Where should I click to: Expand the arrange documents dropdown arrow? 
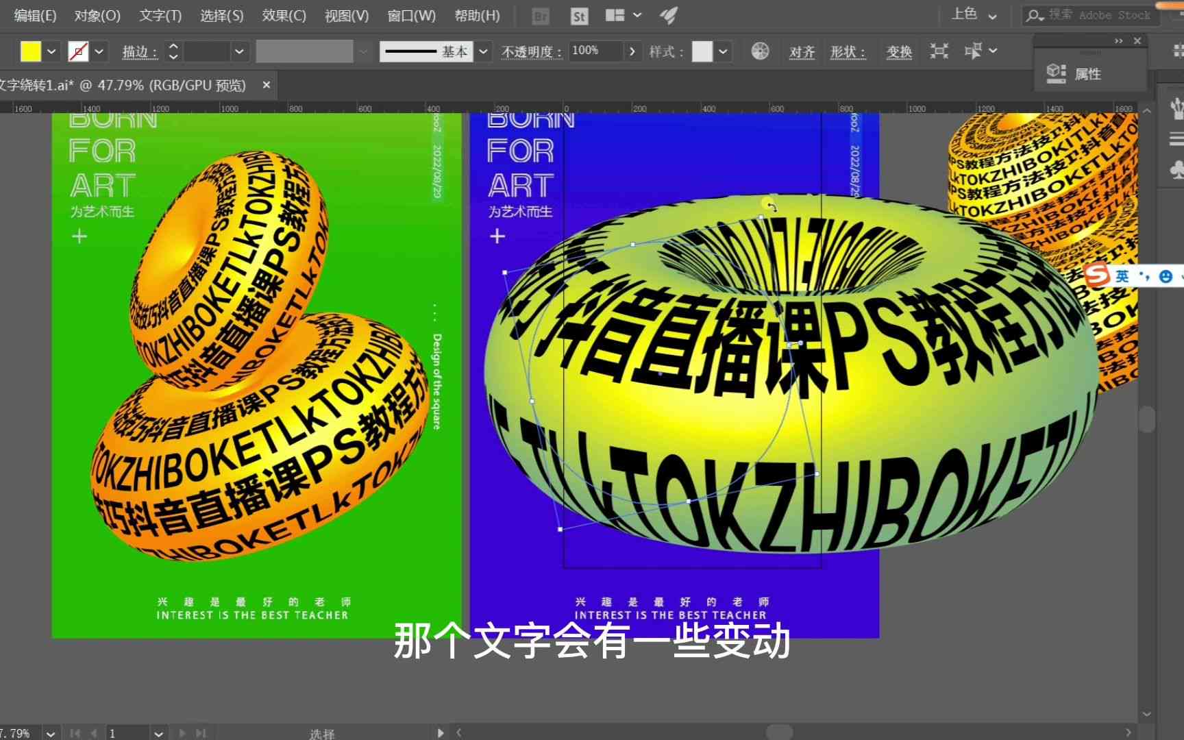(637, 15)
